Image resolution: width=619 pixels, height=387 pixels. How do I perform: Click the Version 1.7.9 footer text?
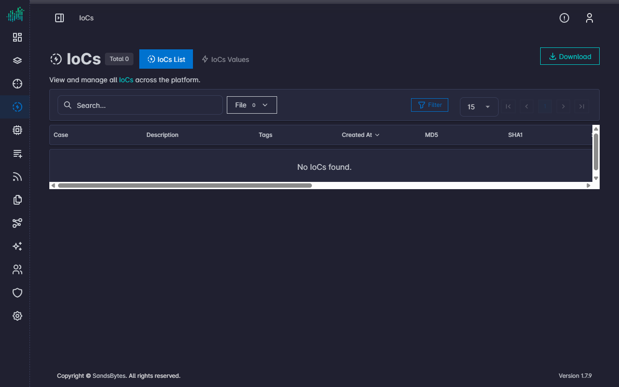pos(575,376)
